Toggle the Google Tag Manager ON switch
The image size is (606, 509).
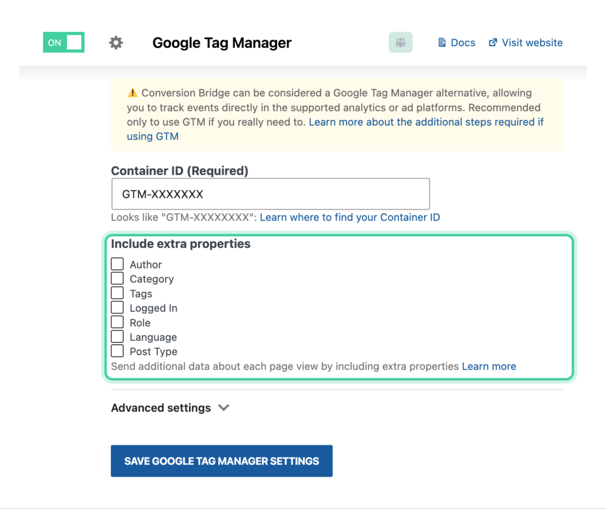(x=64, y=42)
